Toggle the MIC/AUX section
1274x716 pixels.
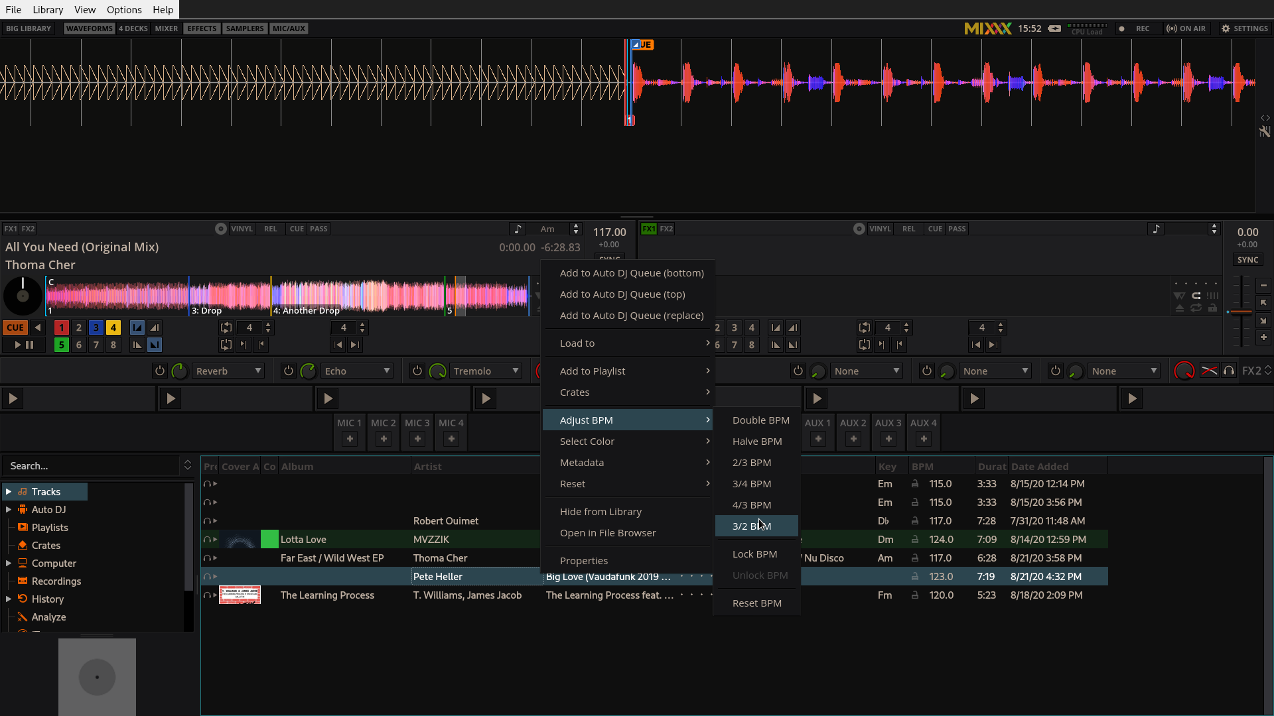coord(289,29)
